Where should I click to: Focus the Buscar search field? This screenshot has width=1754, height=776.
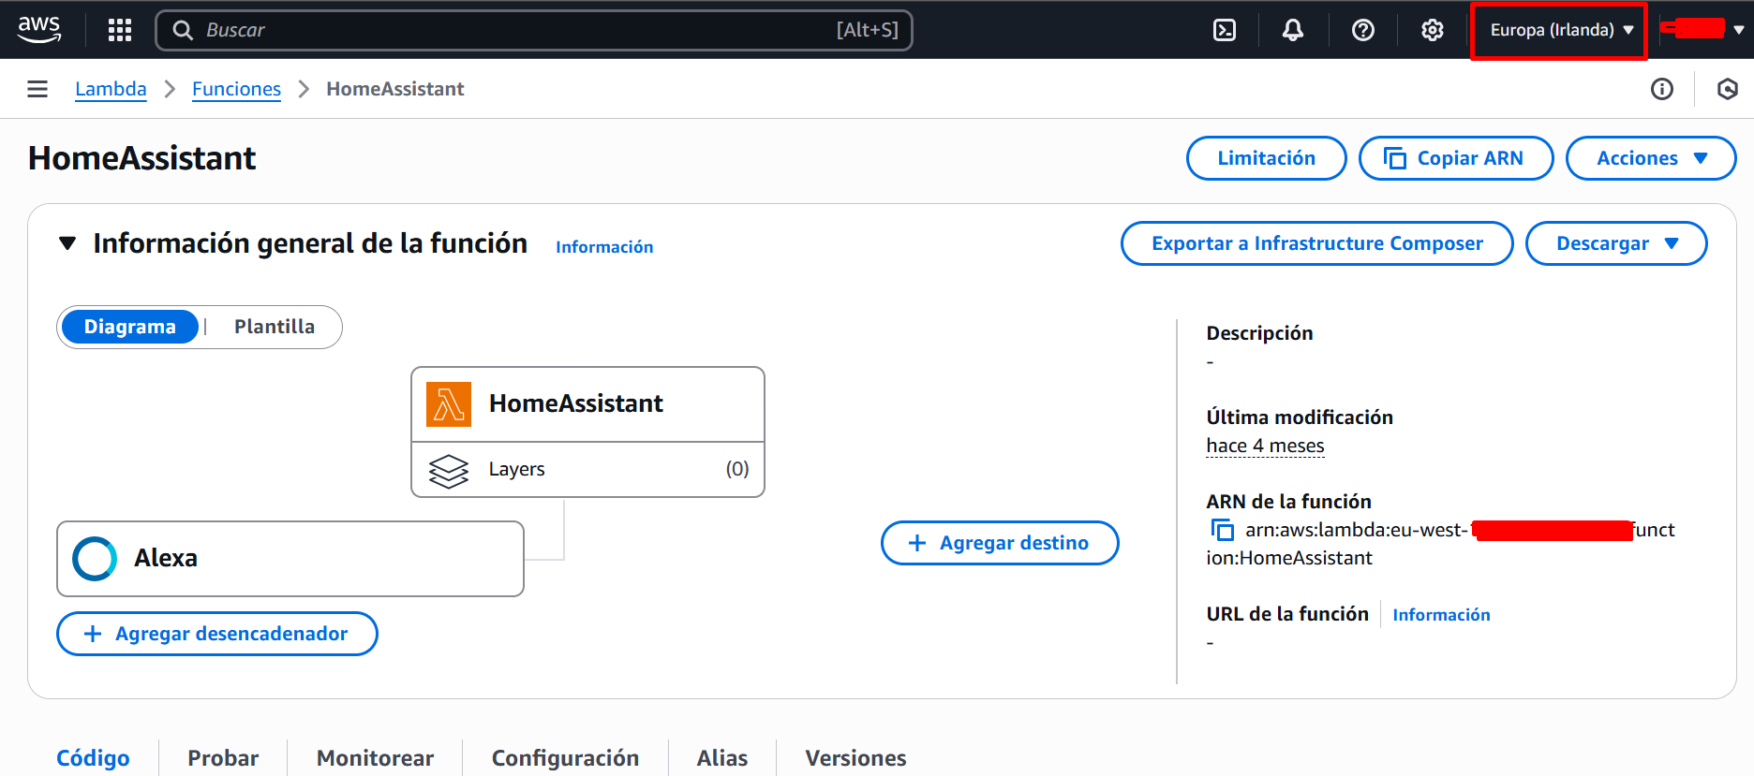pos(534,30)
